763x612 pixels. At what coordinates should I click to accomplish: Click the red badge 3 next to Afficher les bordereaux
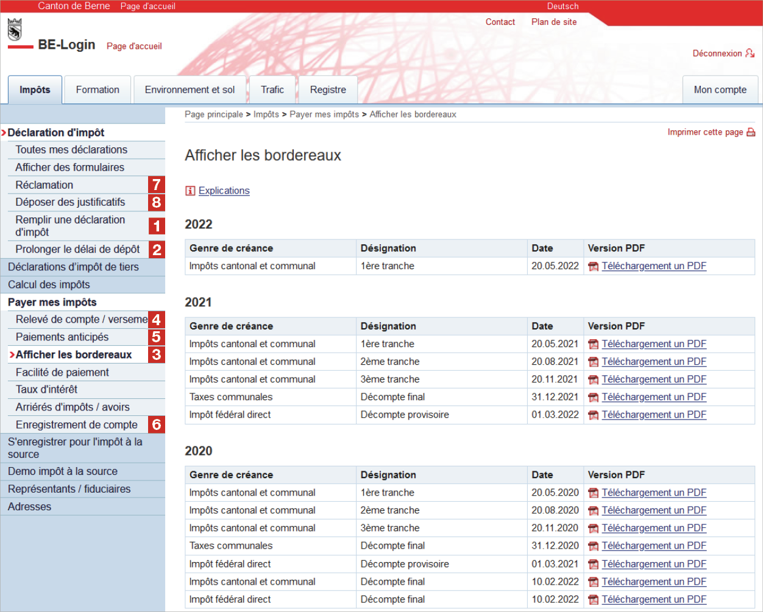point(157,354)
